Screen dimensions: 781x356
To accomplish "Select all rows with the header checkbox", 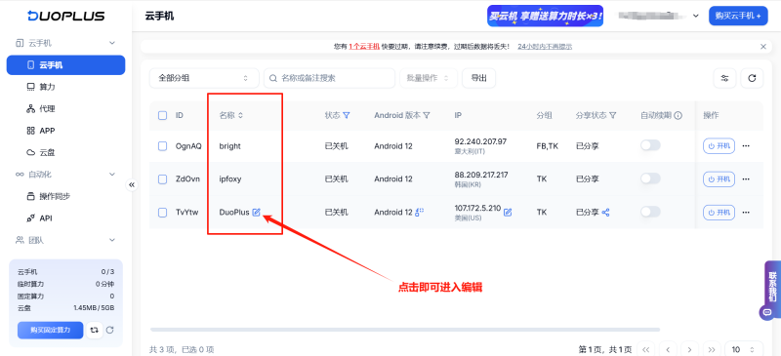I will pyautogui.click(x=162, y=115).
